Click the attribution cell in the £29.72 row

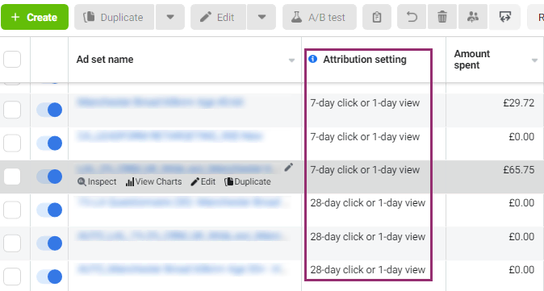pos(365,103)
